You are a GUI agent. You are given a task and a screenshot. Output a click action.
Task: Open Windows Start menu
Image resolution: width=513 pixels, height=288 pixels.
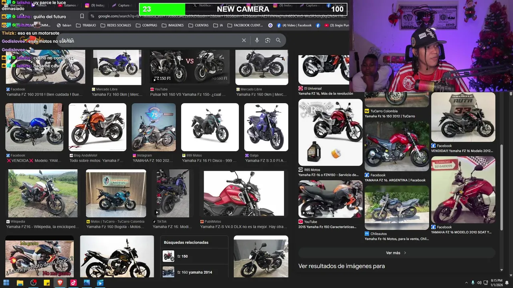(x=6, y=283)
